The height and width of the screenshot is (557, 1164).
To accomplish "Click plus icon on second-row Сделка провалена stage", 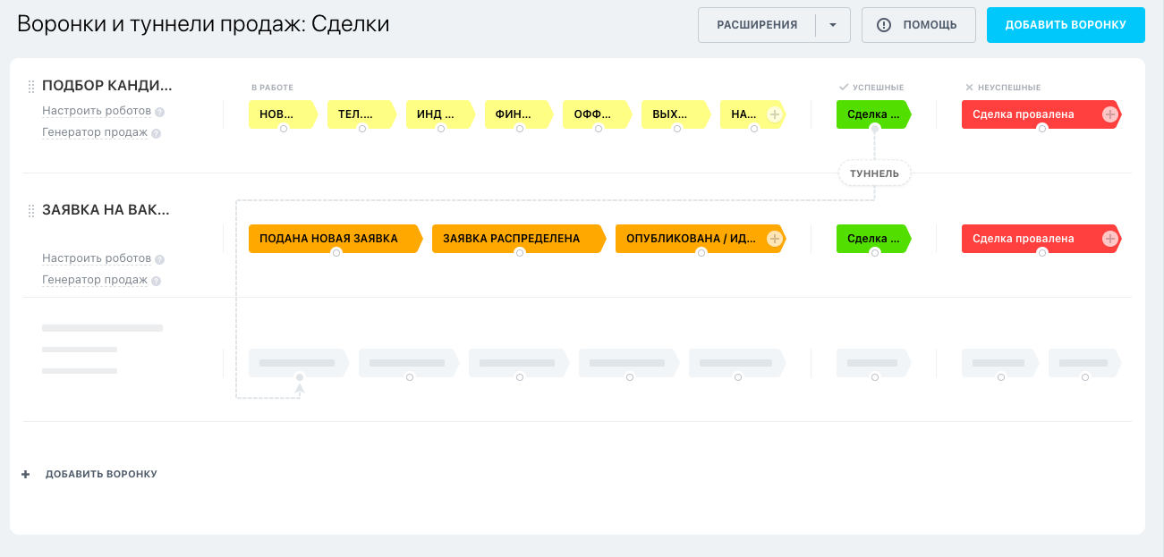I will [1109, 239].
